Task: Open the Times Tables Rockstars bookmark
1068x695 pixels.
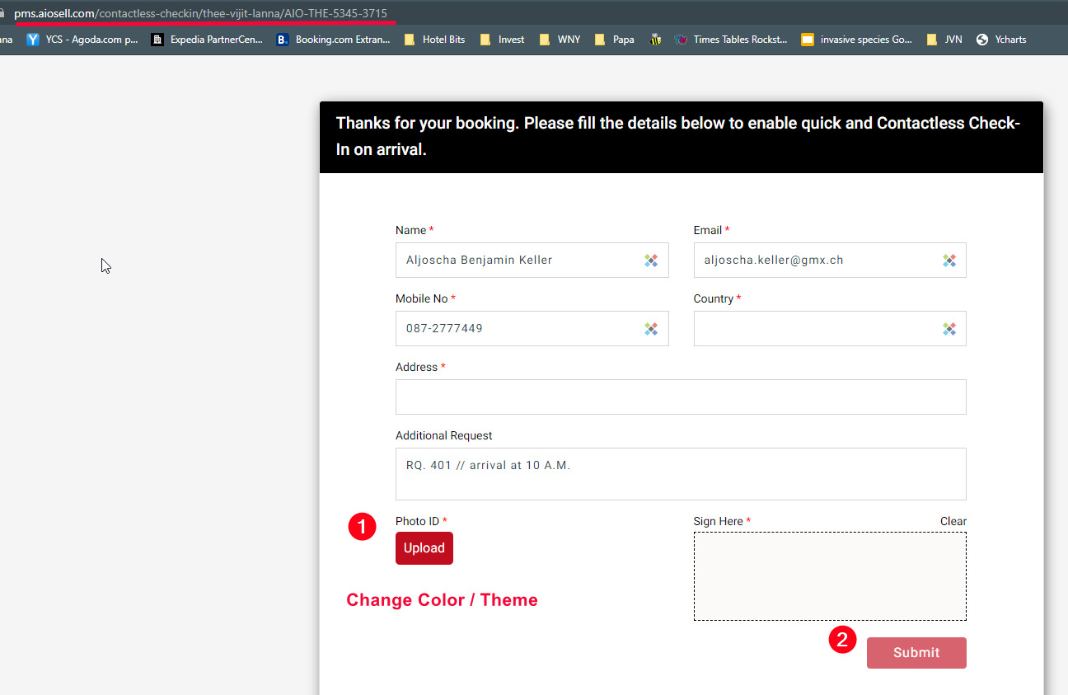Action: click(x=731, y=39)
